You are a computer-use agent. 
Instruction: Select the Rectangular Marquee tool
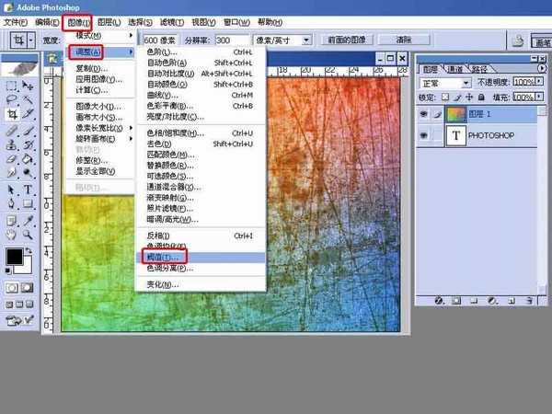pyautogui.click(x=11, y=86)
